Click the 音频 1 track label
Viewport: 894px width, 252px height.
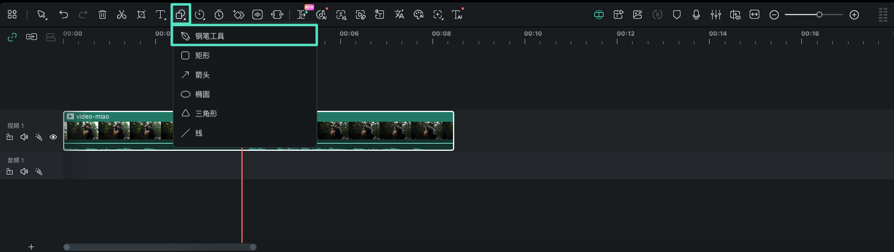(x=16, y=161)
